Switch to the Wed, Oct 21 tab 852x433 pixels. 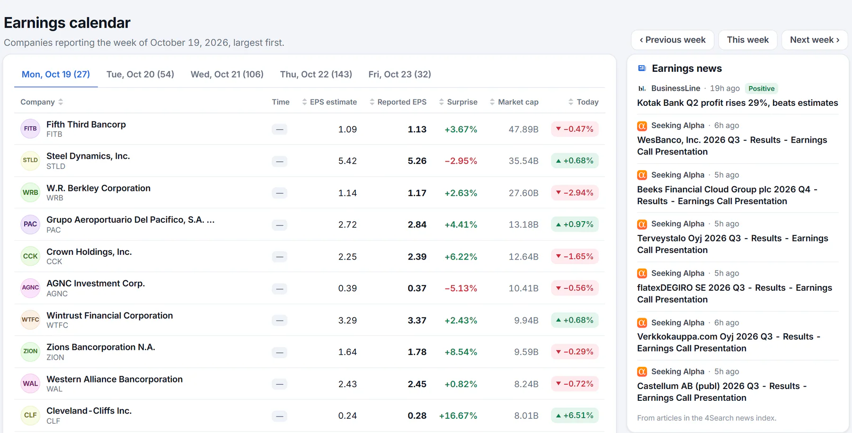227,74
